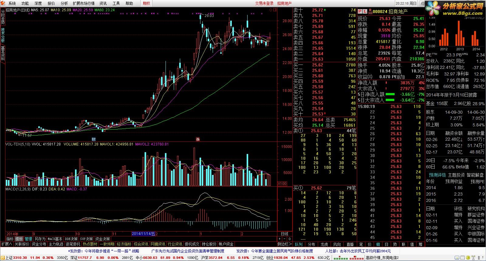Viewport: 486px width, 261px height.
Task: Open the 经济指标 tab
Action: (124, 244)
